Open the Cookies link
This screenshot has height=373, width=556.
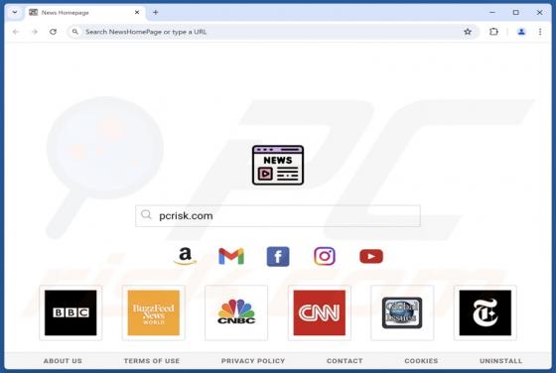pos(421,361)
